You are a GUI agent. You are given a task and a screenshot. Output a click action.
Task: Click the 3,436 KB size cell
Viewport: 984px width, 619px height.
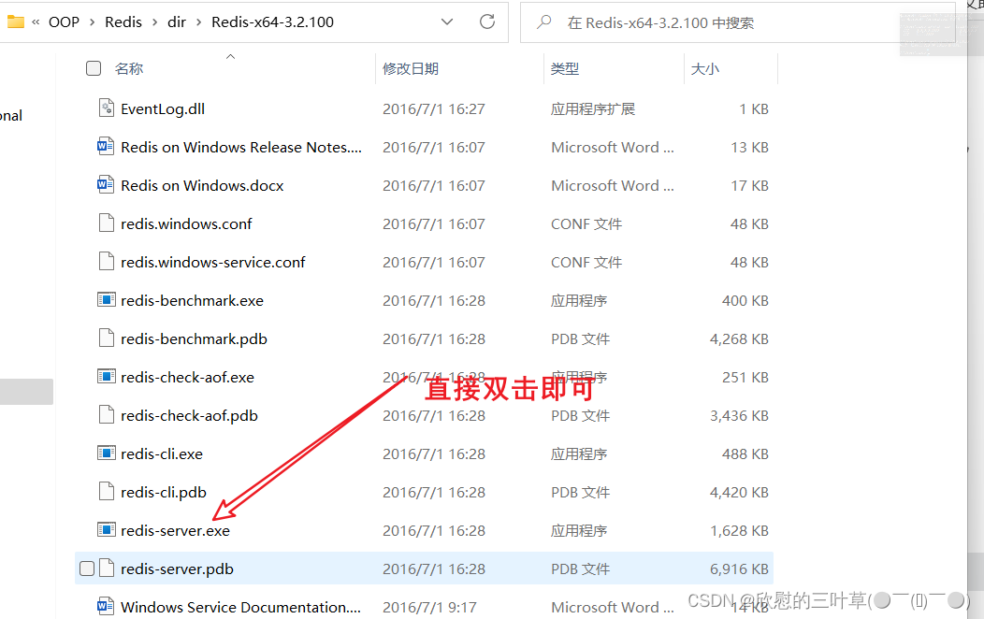coord(739,414)
